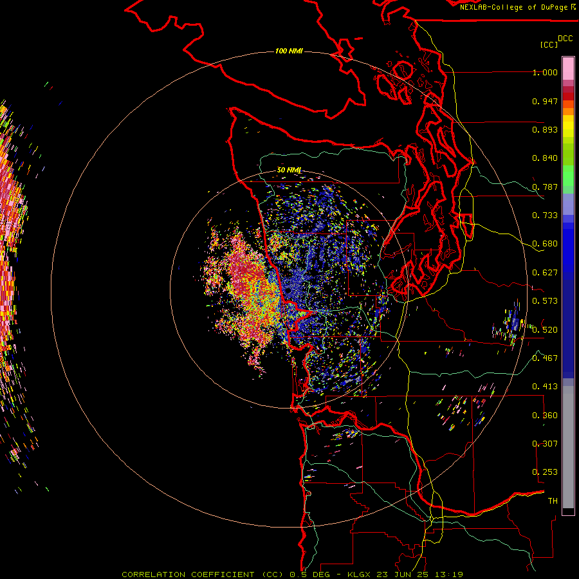
Task: Click the Correlation Coefficient caption at bottom
Action: 293,574
